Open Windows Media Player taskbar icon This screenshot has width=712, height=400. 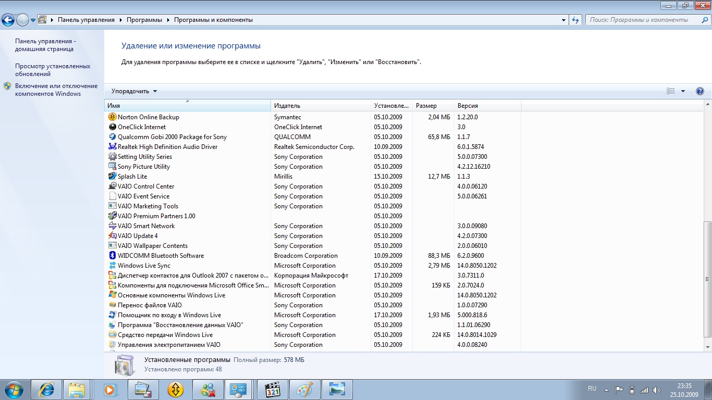coord(109,389)
